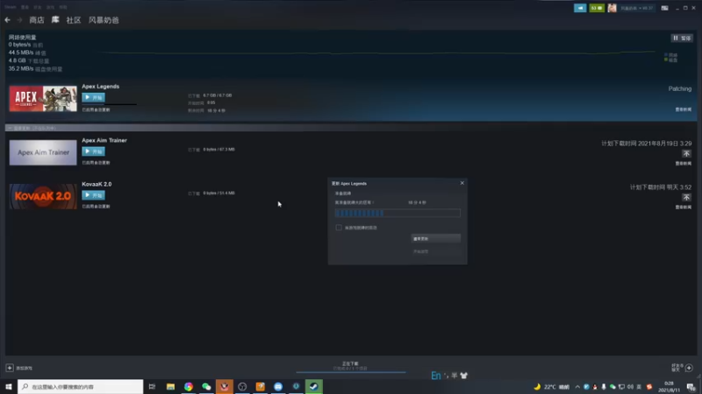The height and width of the screenshot is (394, 702).
Task: Click the blue announcements icon at top right
Action: (580, 8)
